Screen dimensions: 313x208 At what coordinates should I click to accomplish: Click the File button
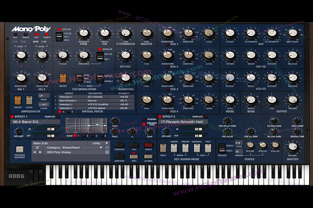(x=134, y=145)
